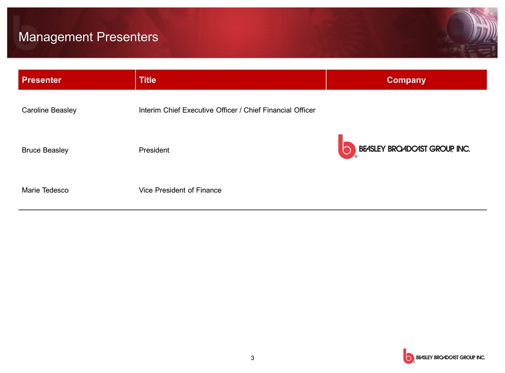Click the footer red 'b' logo icon
Screen dimensions: 505x373
pyautogui.click(x=408, y=356)
